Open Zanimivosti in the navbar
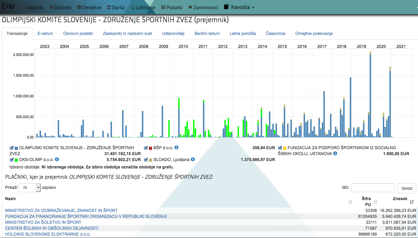418x238 pixels. [x=203, y=7]
